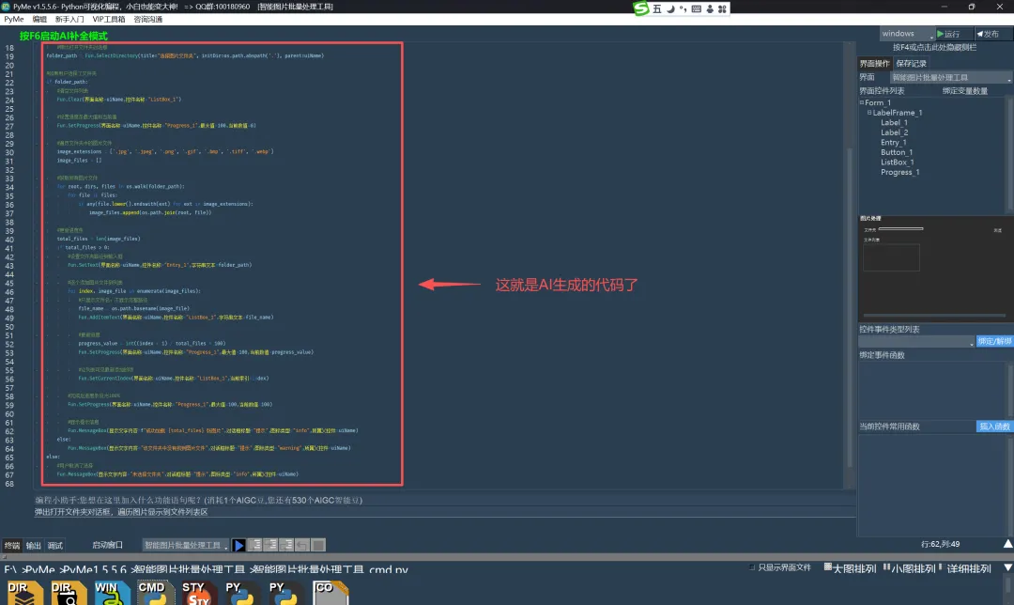The height and width of the screenshot is (605, 1014).
Task: Open Sogou toolbox grid icon
Action: 722,8
